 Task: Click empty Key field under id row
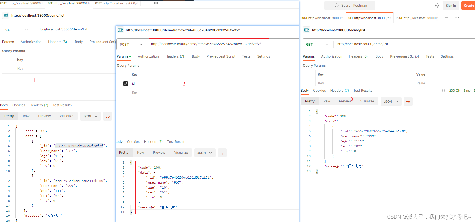tap(214, 92)
